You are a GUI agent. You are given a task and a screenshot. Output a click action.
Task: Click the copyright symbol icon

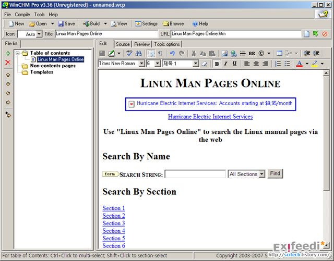tap(261, 53)
